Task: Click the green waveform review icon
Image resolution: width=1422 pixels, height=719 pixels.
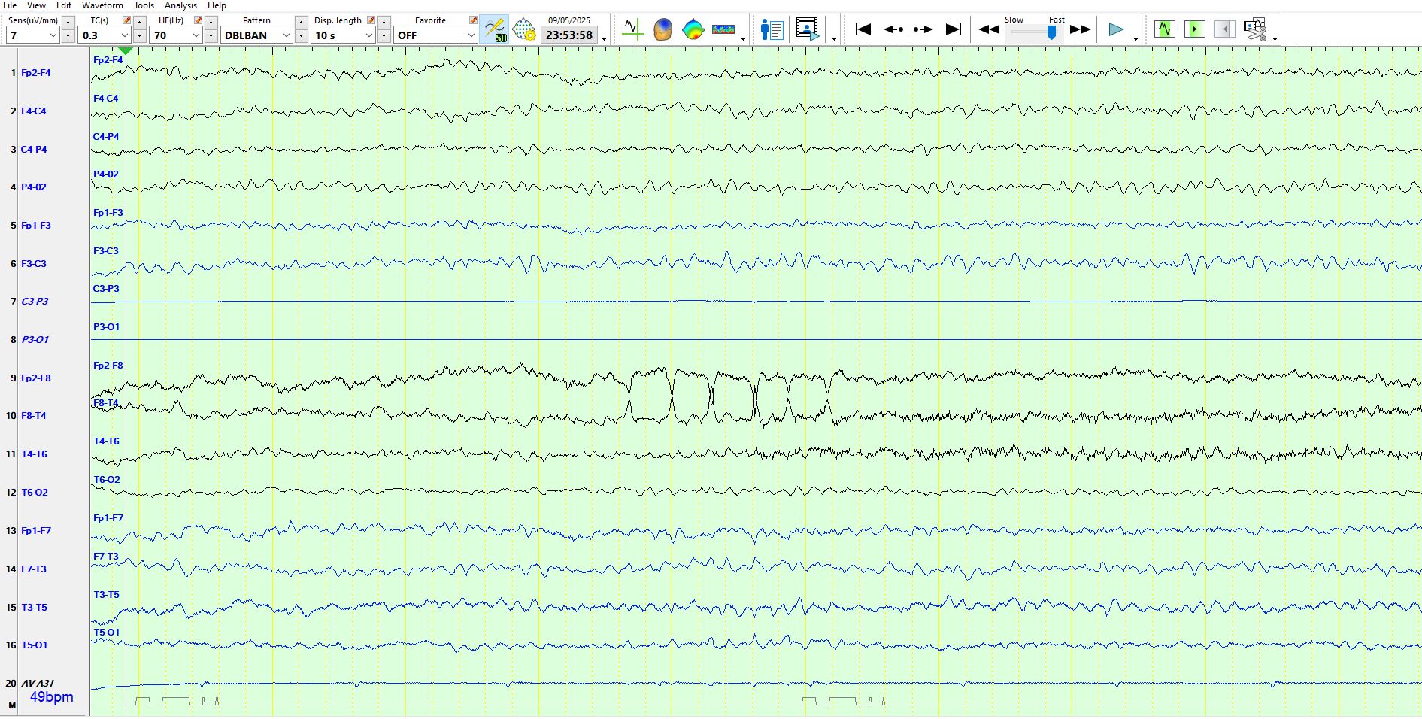Action: coord(1164,29)
